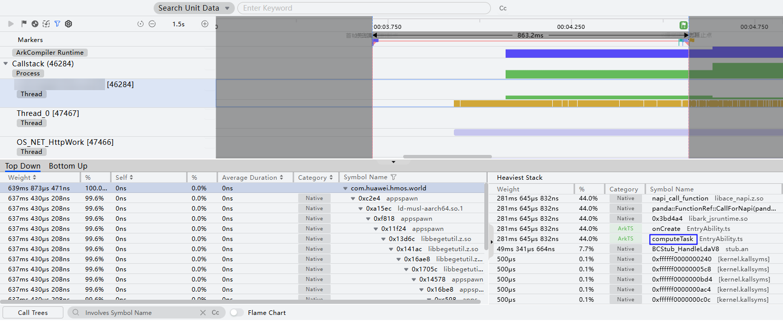This screenshot has width=783, height=321.
Task: Click the timeline horizontal scrollbar thumb
Action: point(447,156)
